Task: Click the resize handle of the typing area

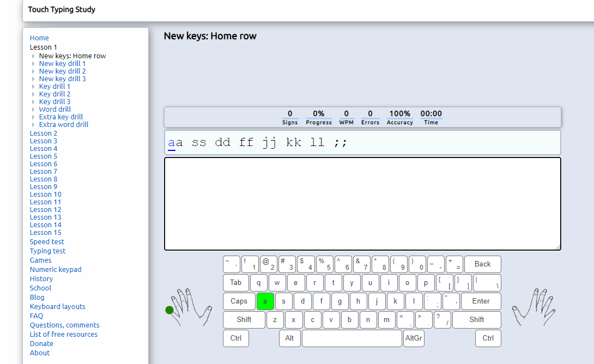Action: 558,248
